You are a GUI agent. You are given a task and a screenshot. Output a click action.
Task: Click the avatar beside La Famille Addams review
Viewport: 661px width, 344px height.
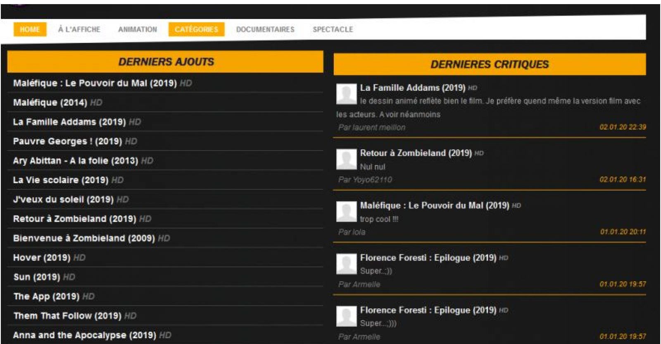(x=346, y=94)
